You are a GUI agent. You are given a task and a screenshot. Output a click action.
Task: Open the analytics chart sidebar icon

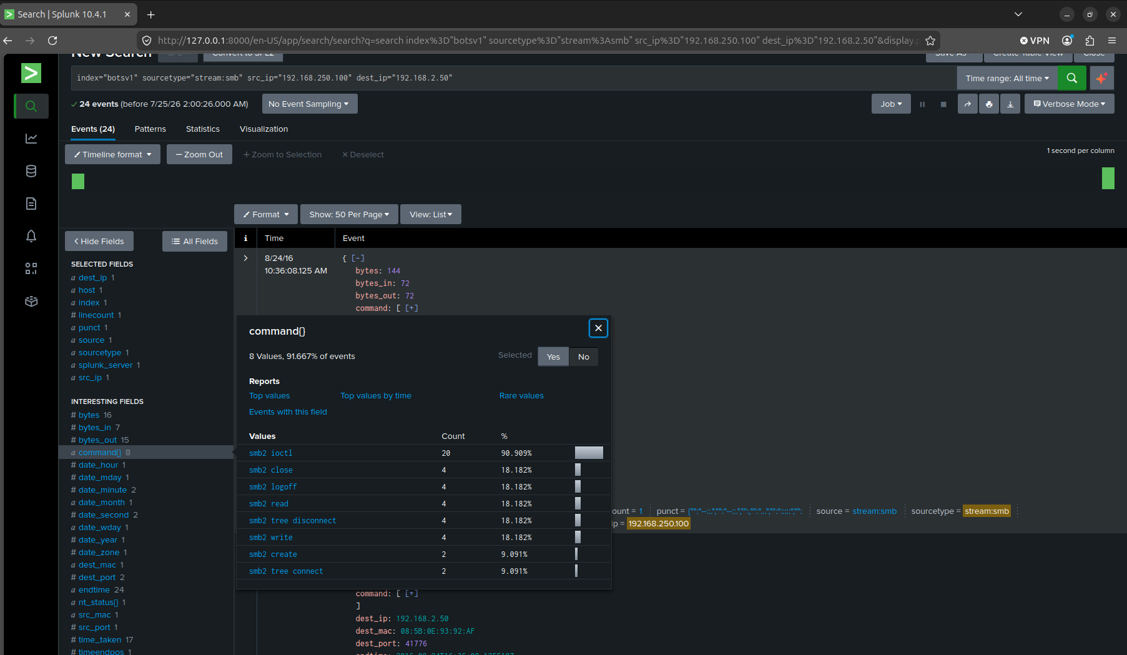[x=31, y=139]
